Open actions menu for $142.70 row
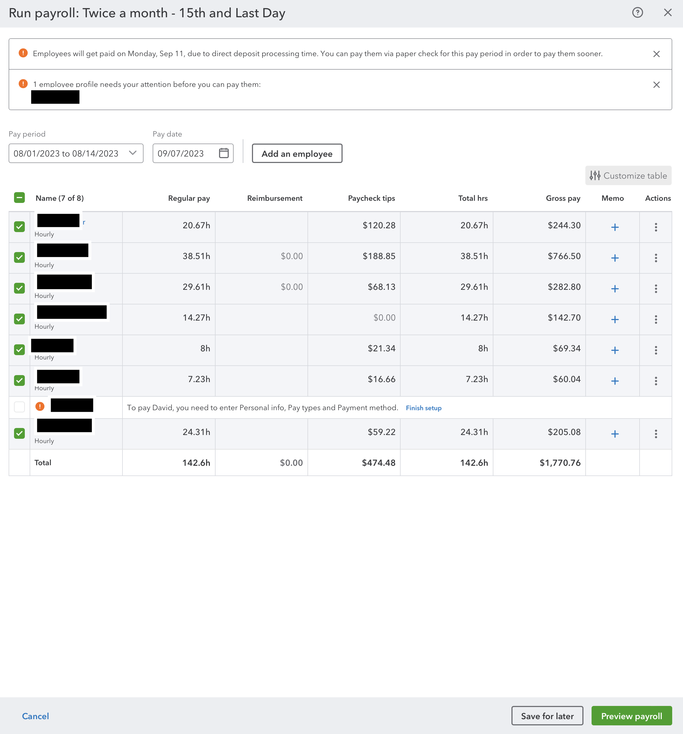The width and height of the screenshot is (683, 734). (x=656, y=320)
